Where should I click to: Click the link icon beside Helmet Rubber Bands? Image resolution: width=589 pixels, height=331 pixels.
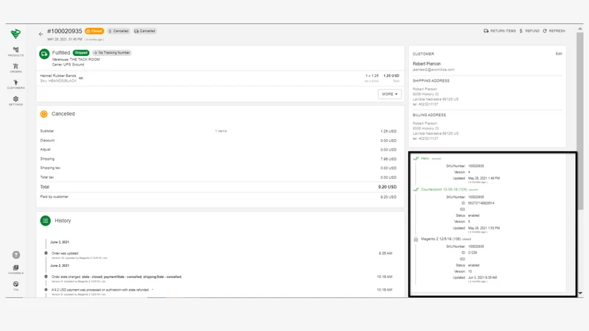[x=81, y=78]
